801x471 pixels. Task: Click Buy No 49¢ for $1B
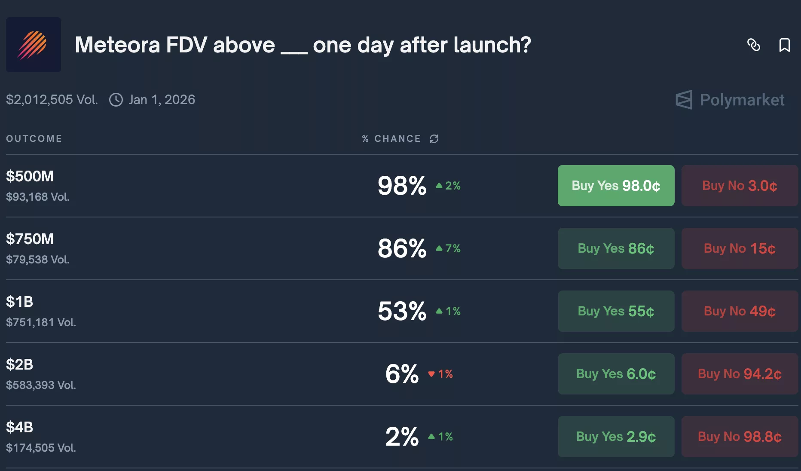[739, 311]
